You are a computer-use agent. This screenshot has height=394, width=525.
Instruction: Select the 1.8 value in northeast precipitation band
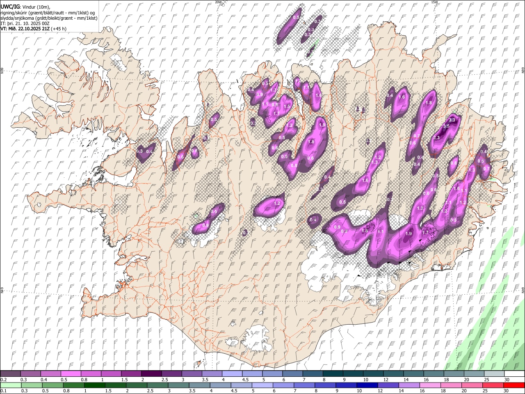coord(429,103)
